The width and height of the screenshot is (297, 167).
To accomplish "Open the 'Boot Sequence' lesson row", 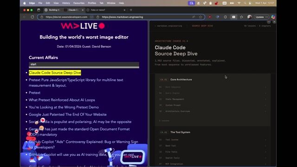I will pyautogui.click(x=213, y=87).
